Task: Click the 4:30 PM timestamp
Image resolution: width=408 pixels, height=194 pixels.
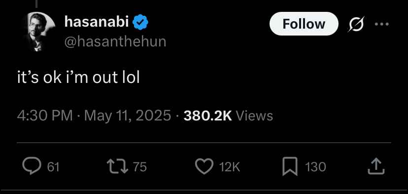Action: [45, 116]
